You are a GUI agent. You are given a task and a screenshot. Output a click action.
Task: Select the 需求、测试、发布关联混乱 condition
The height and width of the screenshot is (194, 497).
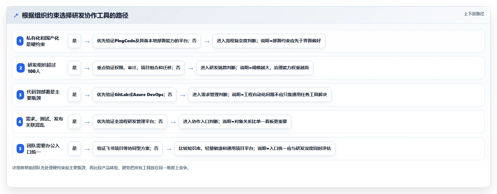(44, 122)
